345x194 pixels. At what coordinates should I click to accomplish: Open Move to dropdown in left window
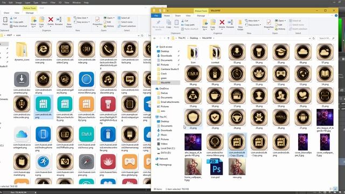33,26
